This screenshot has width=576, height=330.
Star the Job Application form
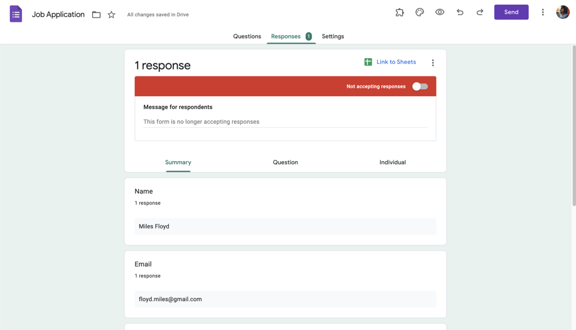pos(112,14)
